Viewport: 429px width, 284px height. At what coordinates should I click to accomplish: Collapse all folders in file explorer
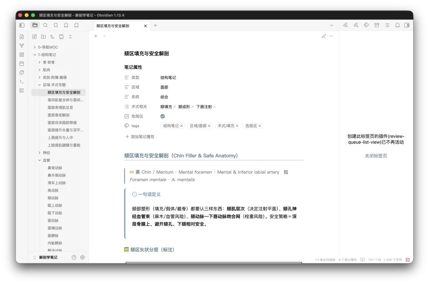coord(70,37)
